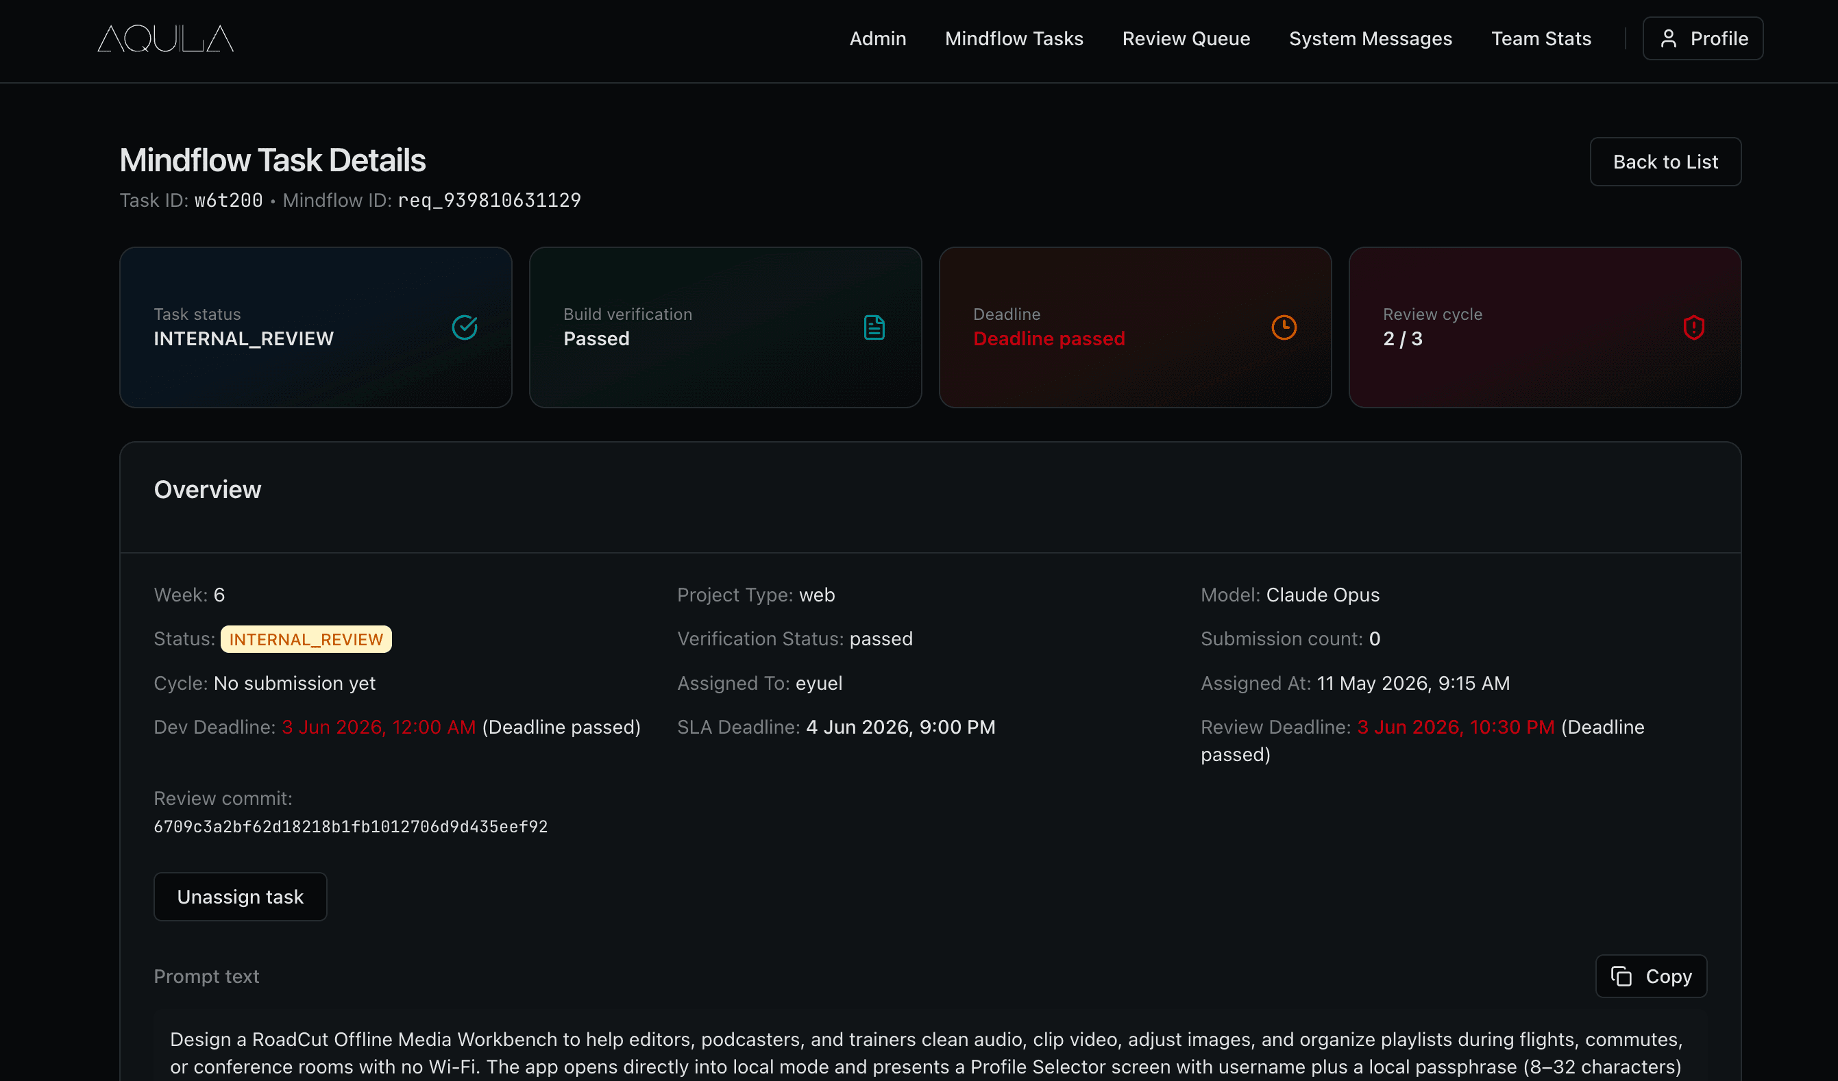Click Back to List

1665,162
